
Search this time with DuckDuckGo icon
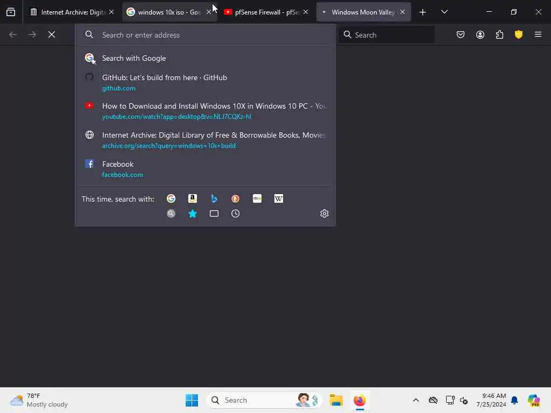tap(236, 199)
